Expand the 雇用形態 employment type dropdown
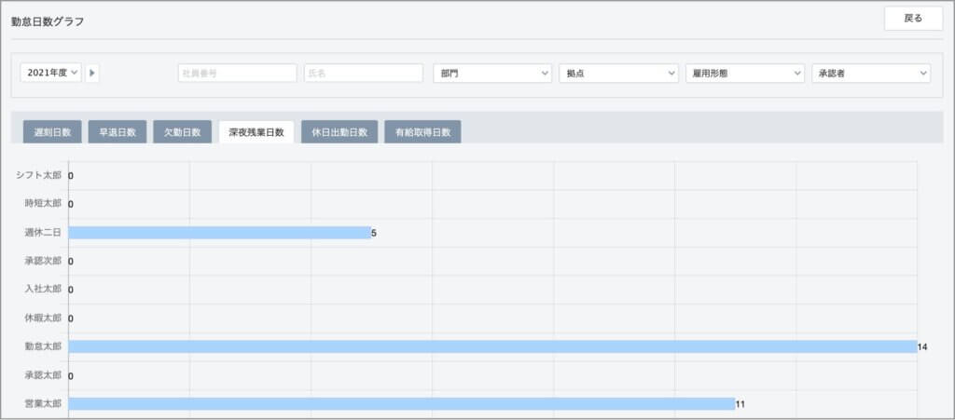This screenshot has height=420, width=955. click(x=744, y=73)
